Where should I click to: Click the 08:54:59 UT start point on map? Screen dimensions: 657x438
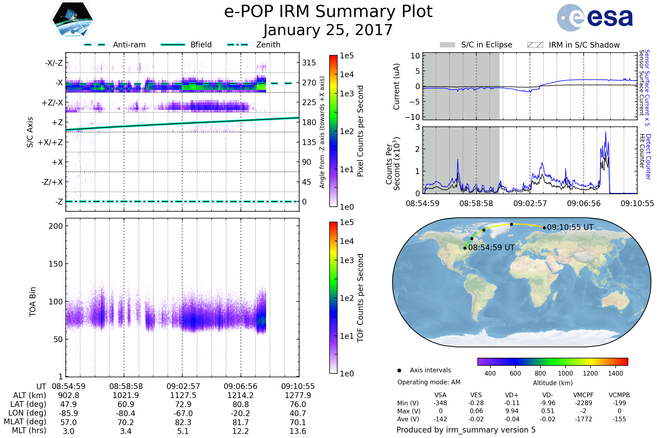(x=465, y=248)
